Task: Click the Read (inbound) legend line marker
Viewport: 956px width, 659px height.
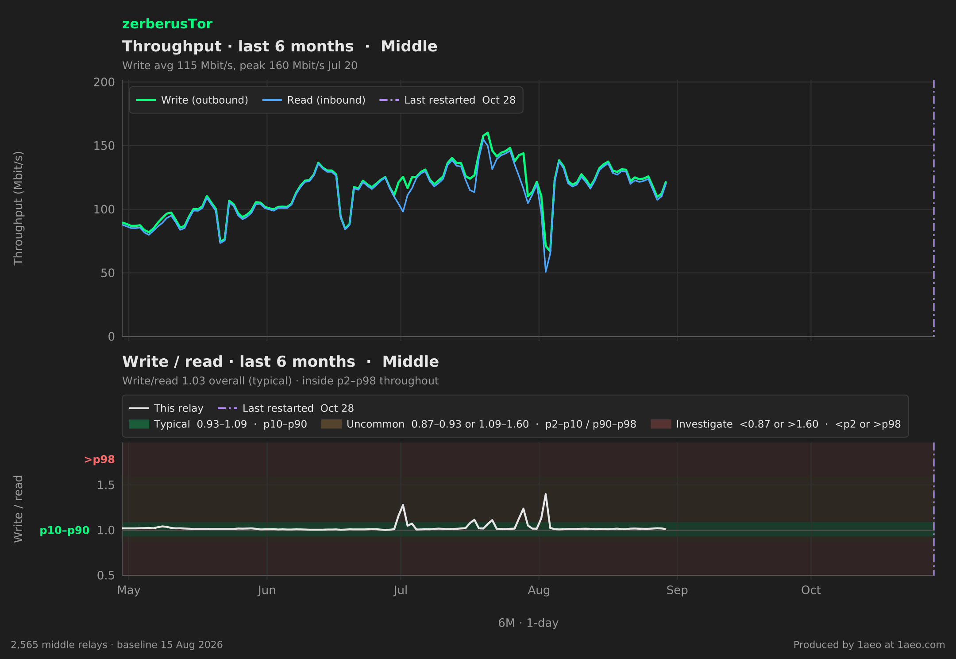Action: pos(272,100)
